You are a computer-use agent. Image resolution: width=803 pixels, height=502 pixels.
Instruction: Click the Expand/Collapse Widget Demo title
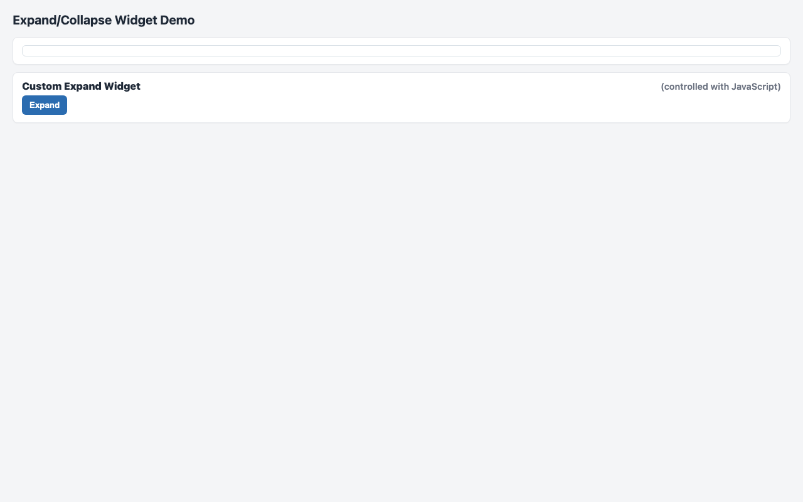(104, 20)
